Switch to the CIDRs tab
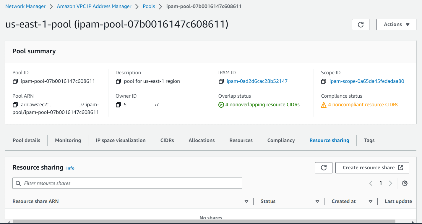 click(x=167, y=141)
